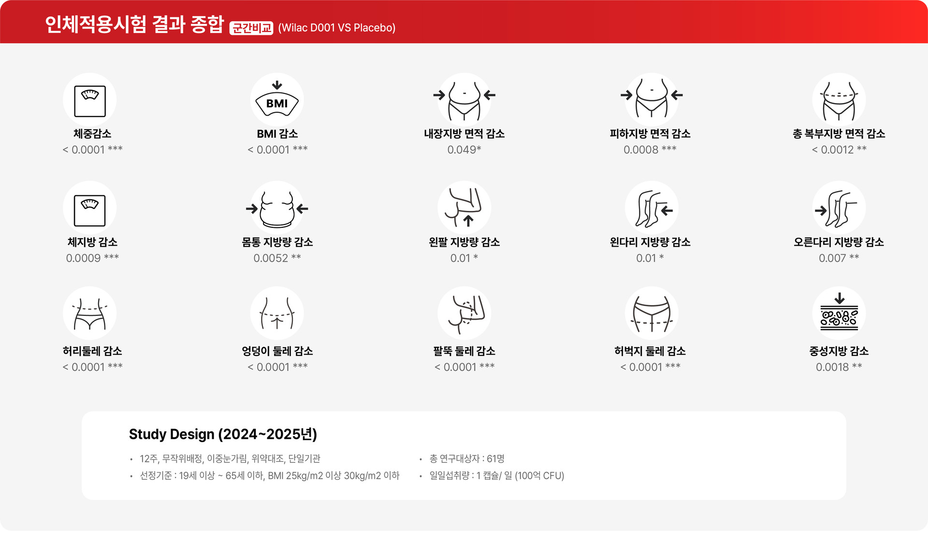
Task: Select the 왼팔 지방량 감소 arm icon
Action: (x=464, y=208)
